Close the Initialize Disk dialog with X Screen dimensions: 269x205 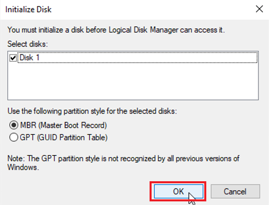pos(258,8)
